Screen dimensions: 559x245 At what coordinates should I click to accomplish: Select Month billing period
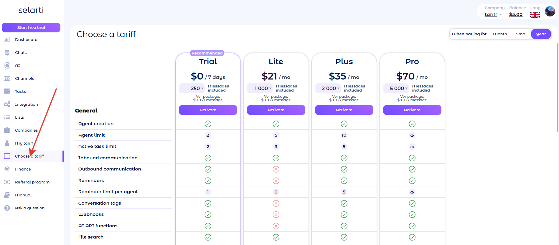coord(500,34)
